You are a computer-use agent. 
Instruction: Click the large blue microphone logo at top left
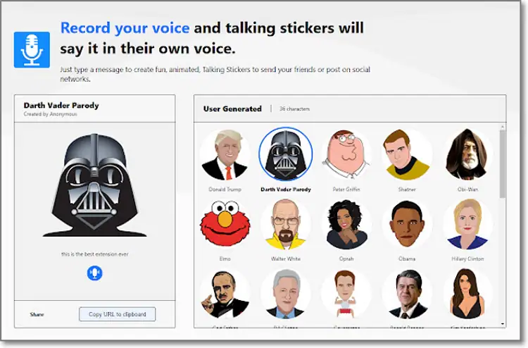(x=32, y=50)
